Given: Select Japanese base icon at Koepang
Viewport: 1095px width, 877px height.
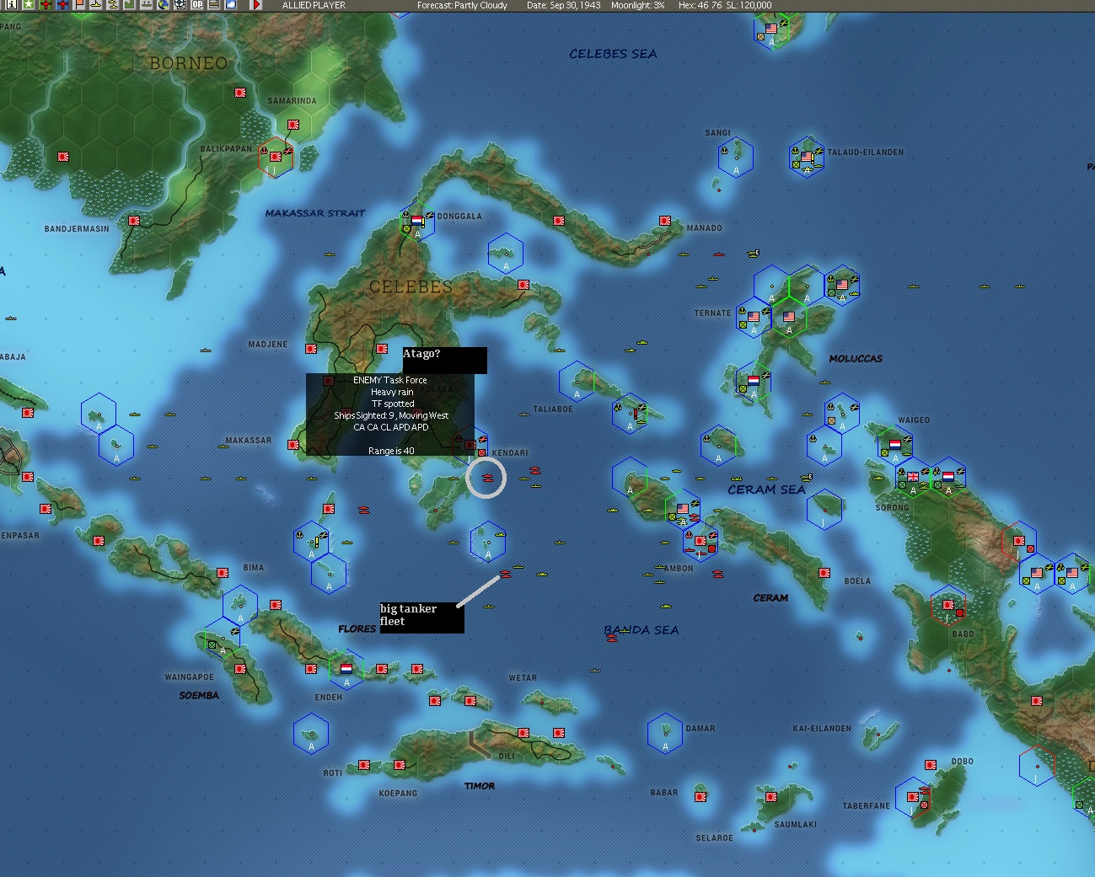Looking at the screenshot, I should [x=400, y=765].
